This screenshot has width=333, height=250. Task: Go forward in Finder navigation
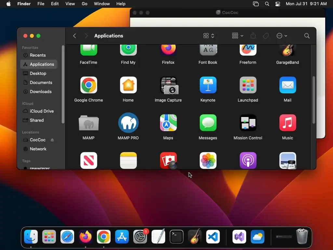pos(86,36)
